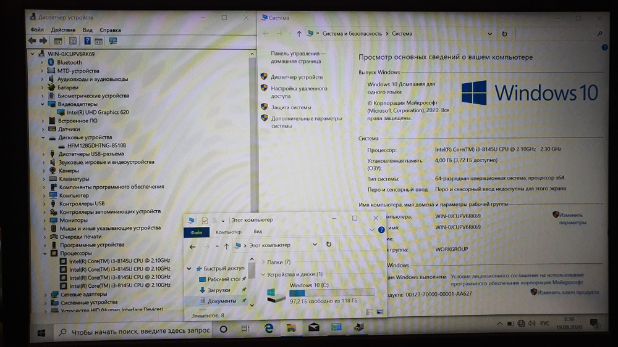
Task: Click Изменить параметры link in System window
Action: (x=572, y=219)
